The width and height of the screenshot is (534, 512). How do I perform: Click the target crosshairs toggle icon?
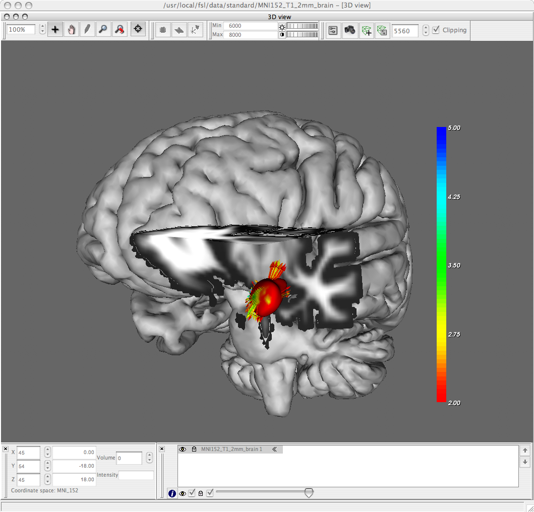point(138,30)
